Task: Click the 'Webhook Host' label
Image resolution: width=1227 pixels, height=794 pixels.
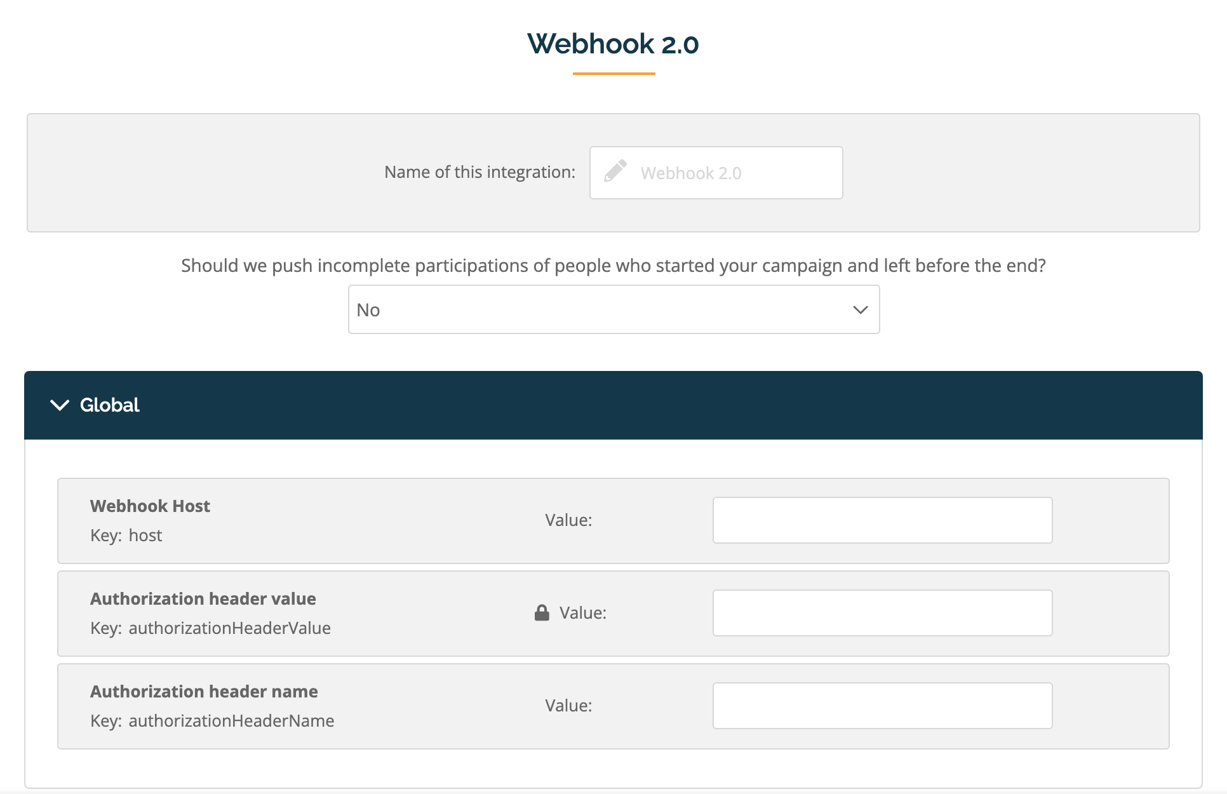Action: click(x=150, y=506)
